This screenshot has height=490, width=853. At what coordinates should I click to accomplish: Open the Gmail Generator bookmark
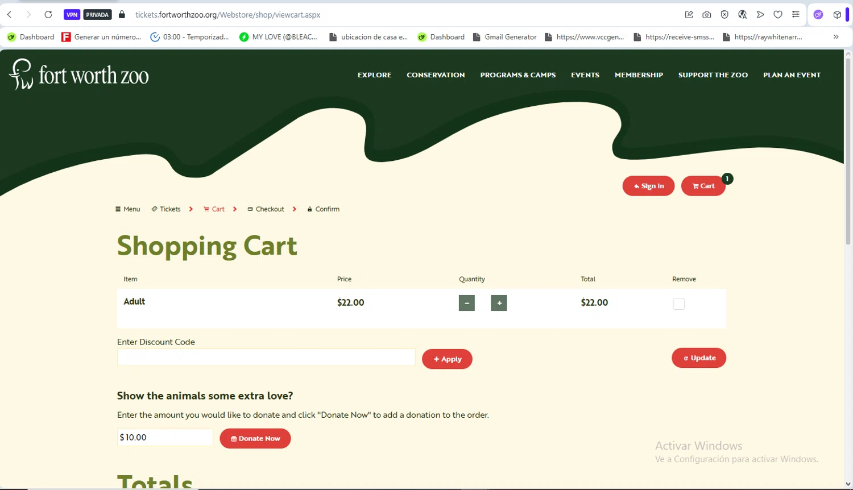click(x=505, y=37)
